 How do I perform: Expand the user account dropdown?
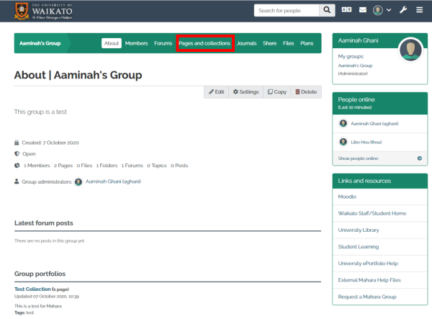[389, 11]
